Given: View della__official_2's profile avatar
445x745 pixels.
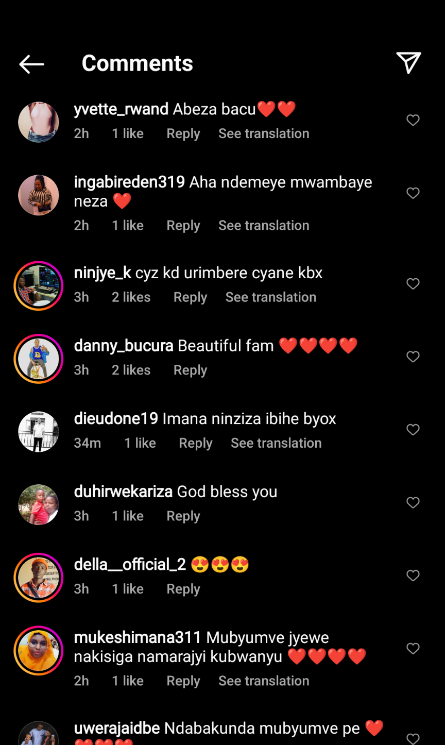Looking at the screenshot, I should [x=39, y=578].
